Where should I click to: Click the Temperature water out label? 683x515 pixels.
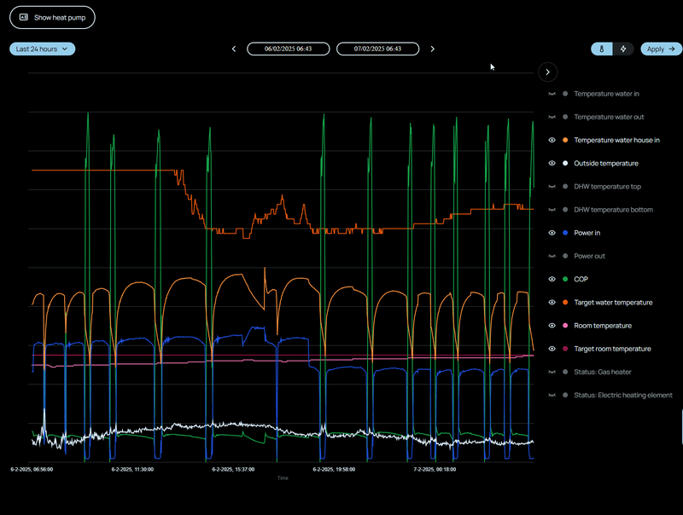click(x=609, y=117)
